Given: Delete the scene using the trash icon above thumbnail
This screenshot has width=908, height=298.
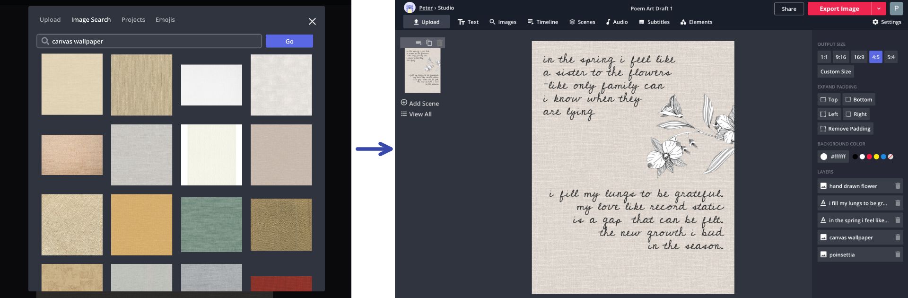Looking at the screenshot, I should tap(440, 43).
